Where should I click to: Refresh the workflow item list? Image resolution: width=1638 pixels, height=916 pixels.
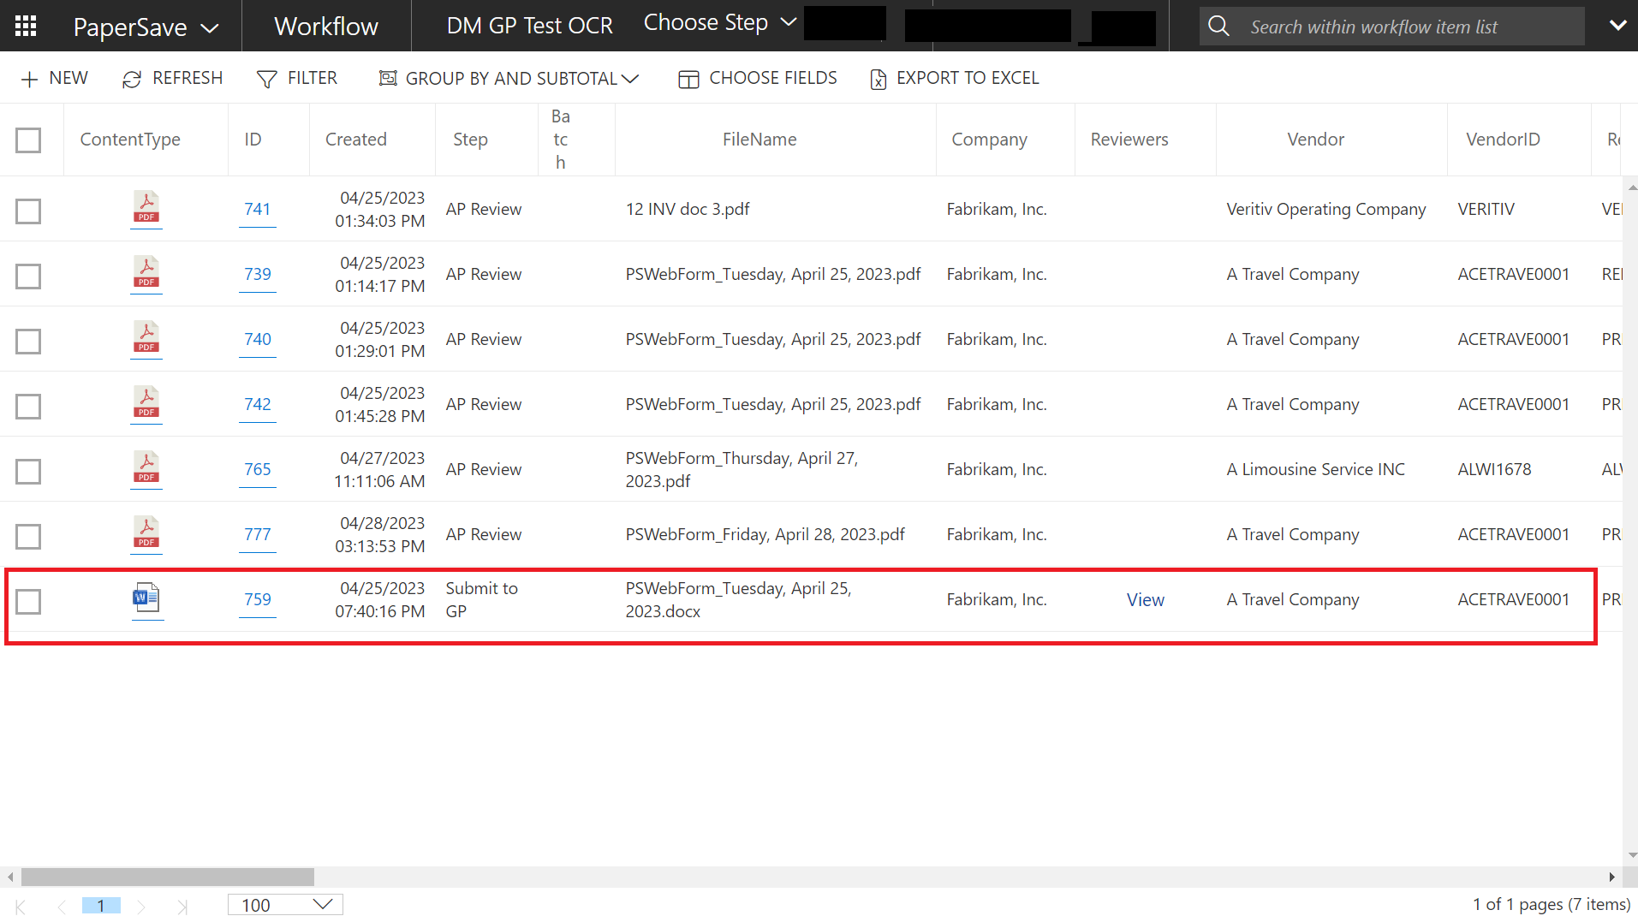pos(172,79)
